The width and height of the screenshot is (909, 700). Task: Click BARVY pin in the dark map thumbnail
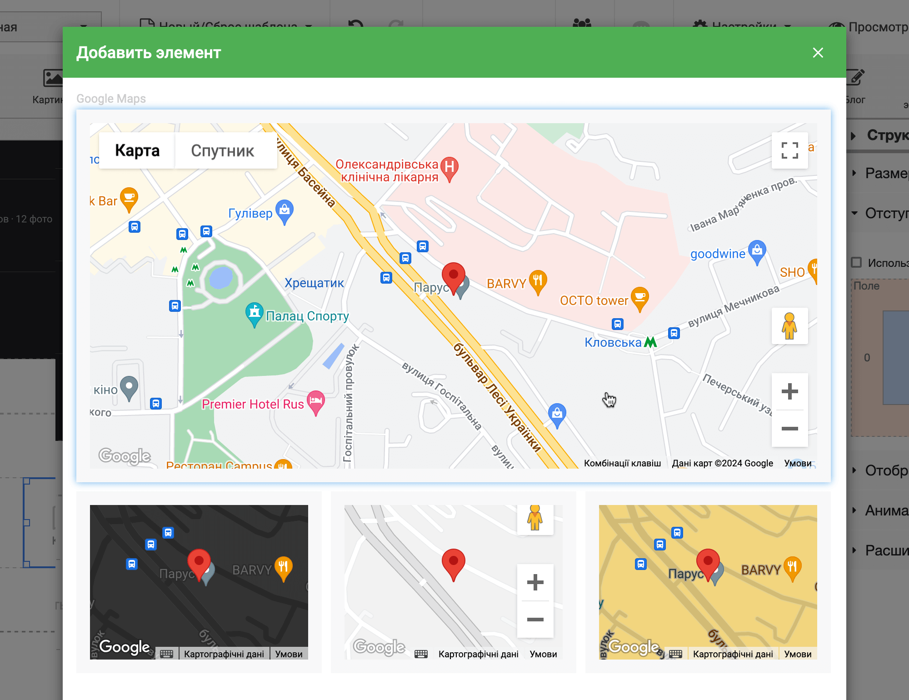coord(283,569)
